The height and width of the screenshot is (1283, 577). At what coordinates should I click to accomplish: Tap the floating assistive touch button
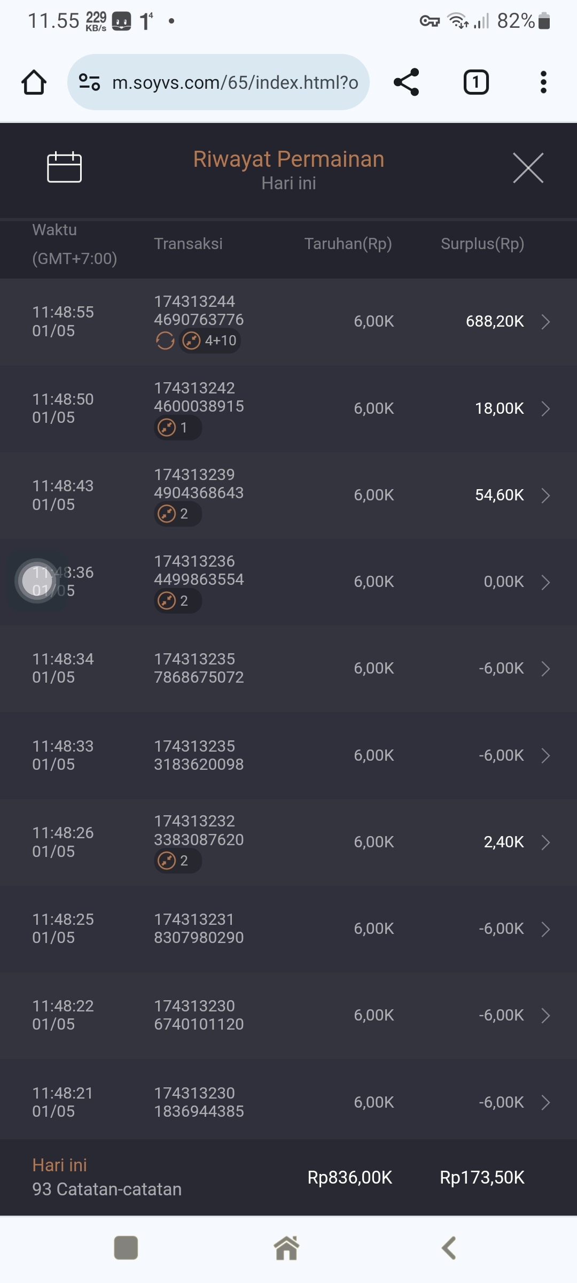pos(37,581)
